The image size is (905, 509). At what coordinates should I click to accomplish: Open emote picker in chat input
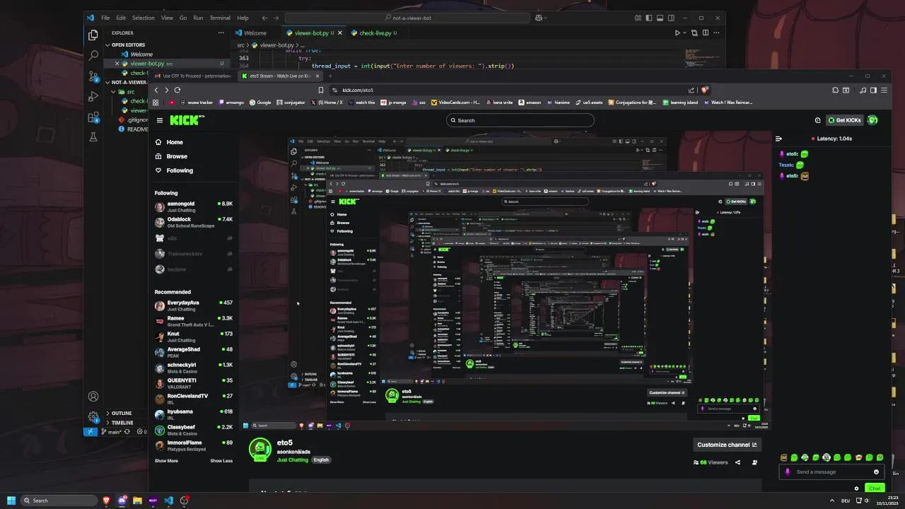coord(876,472)
